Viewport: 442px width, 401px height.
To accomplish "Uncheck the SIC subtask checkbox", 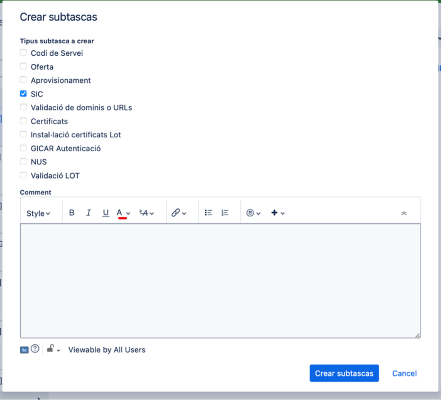I will point(23,94).
